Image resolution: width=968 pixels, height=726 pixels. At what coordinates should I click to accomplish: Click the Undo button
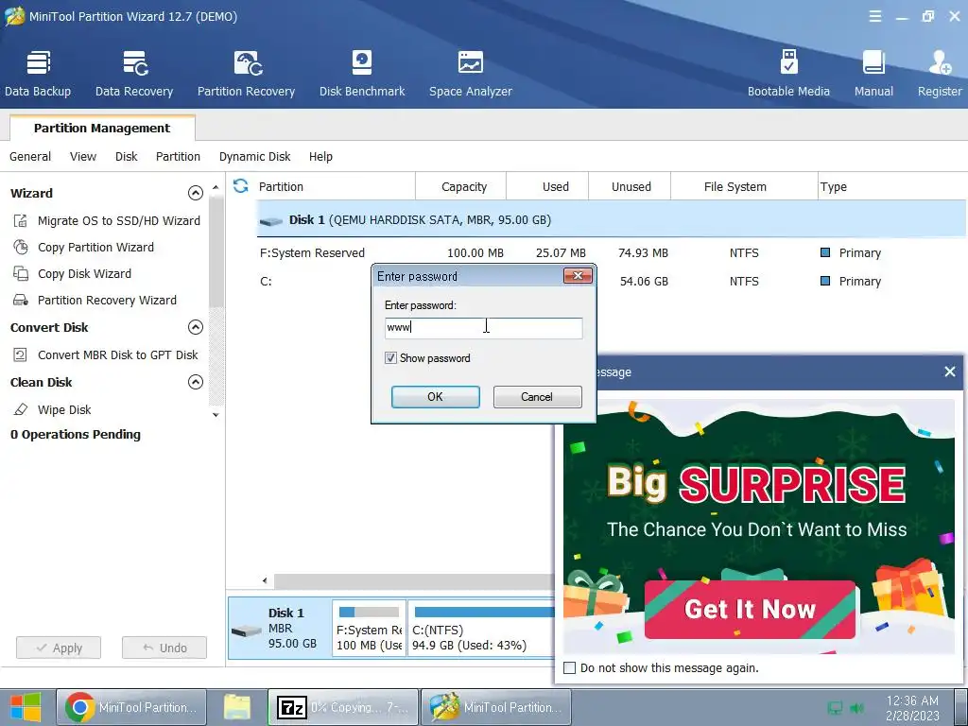(164, 648)
